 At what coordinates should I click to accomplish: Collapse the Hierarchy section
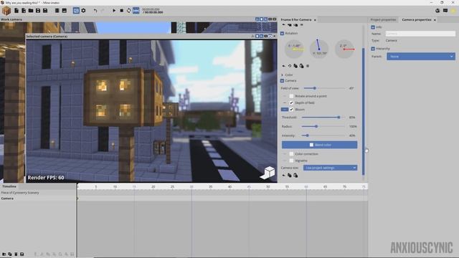373,49
